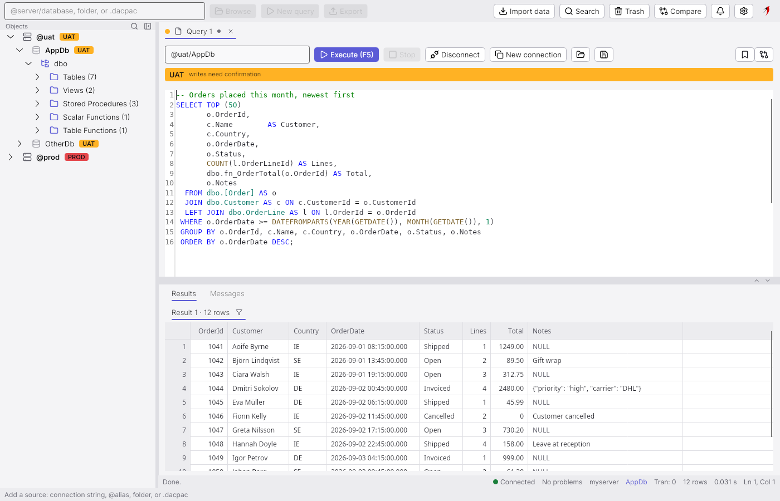Open notifications bell icon
780x501 pixels.
pyautogui.click(x=720, y=11)
